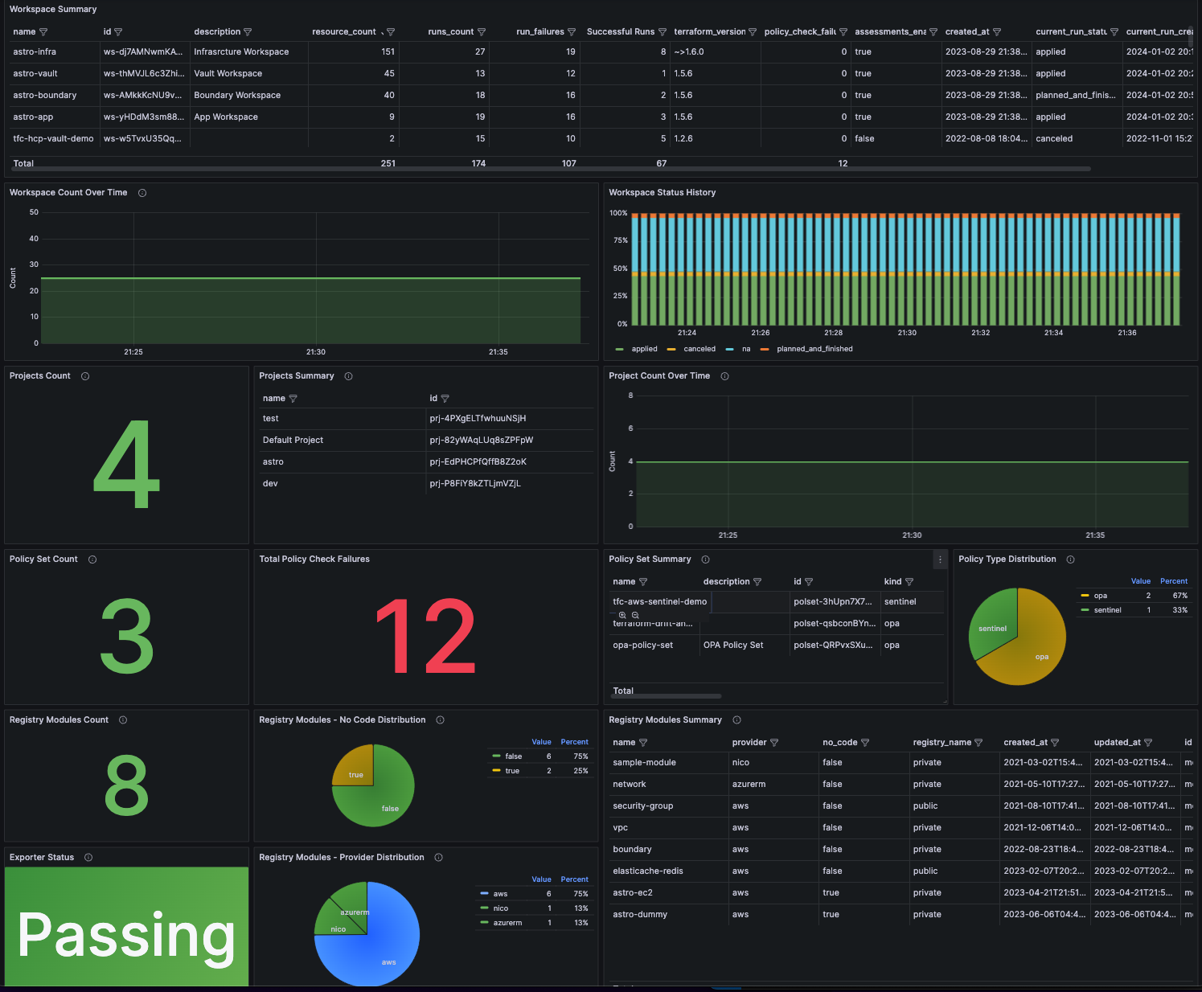Viewport: 1202px width, 992px height.
Task: Sort Policy Type legend by Value
Action: [1141, 581]
